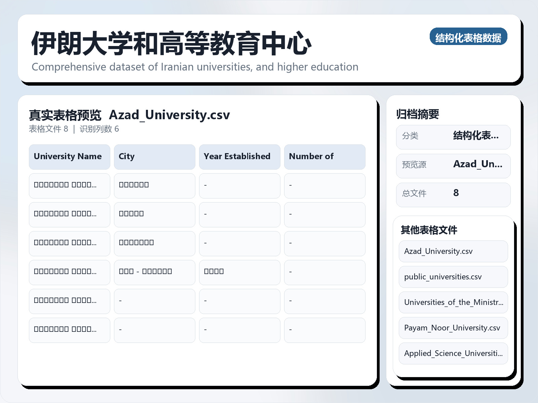Click the 识别列数 6 counter label
This screenshot has height=403, width=538.
coord(100,129)
